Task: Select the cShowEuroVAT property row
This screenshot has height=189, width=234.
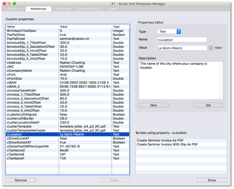Action: [x=67, y=138]
